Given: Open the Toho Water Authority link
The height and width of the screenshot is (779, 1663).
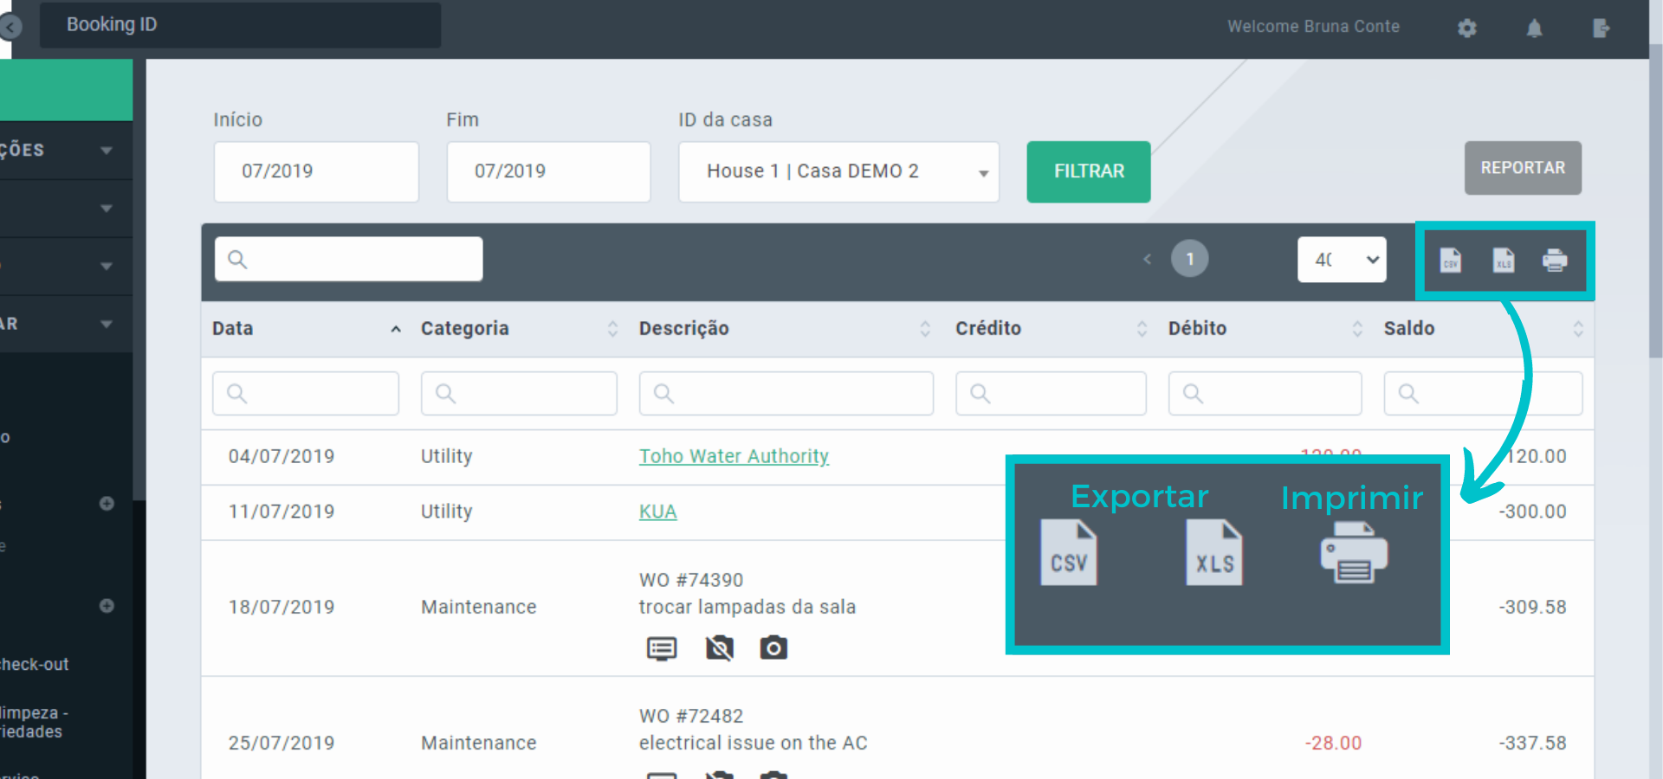Looking at the screenshot, I should (734, 456).
